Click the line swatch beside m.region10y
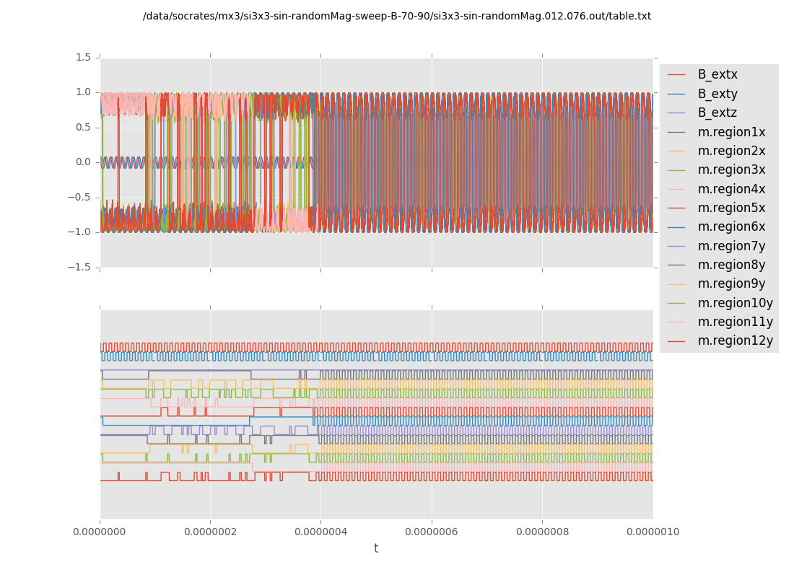Image resolution: width=794 pixels, height=577 pixels. tap(677, 303)
